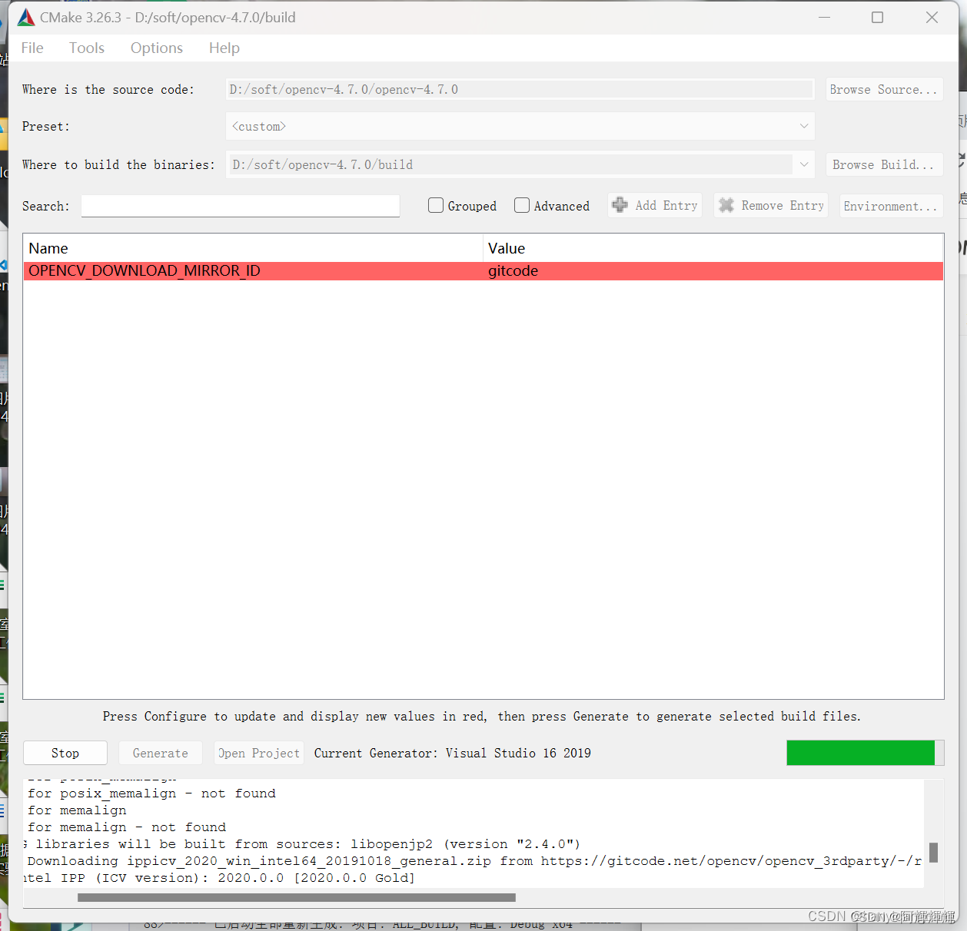The height and width of the screenshot is (931, 967).
Task: Open the build directory path dropdown arrow
Action: [x=804, y=164]
